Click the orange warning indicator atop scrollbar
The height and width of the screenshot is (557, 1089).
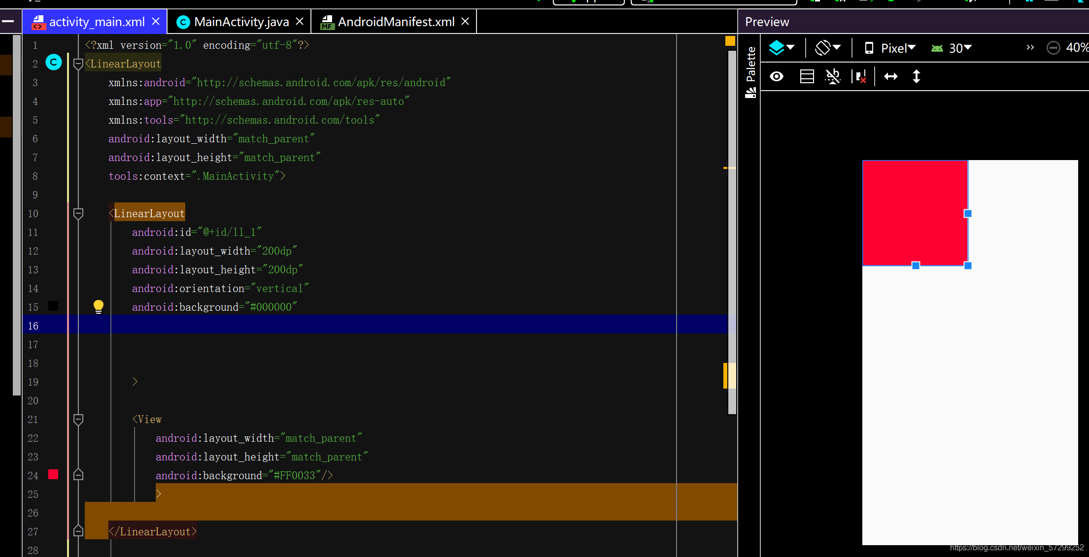(x=730, y=41)
